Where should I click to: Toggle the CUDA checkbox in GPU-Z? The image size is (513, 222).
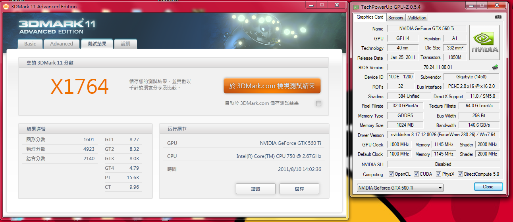(x=416, y=174)
